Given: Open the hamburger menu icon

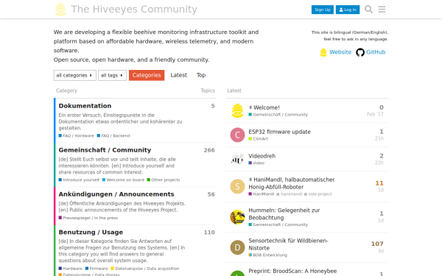Looking at the screenshot, I should coord(382,10).
